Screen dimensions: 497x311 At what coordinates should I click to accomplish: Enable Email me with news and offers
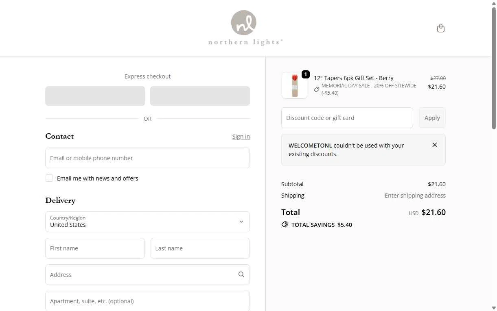pyautogui.click(x=49, y=178)
